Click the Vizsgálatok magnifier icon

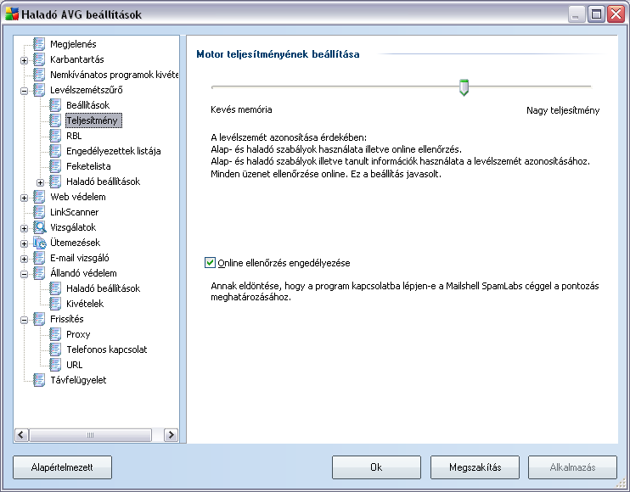click(39, 227)
